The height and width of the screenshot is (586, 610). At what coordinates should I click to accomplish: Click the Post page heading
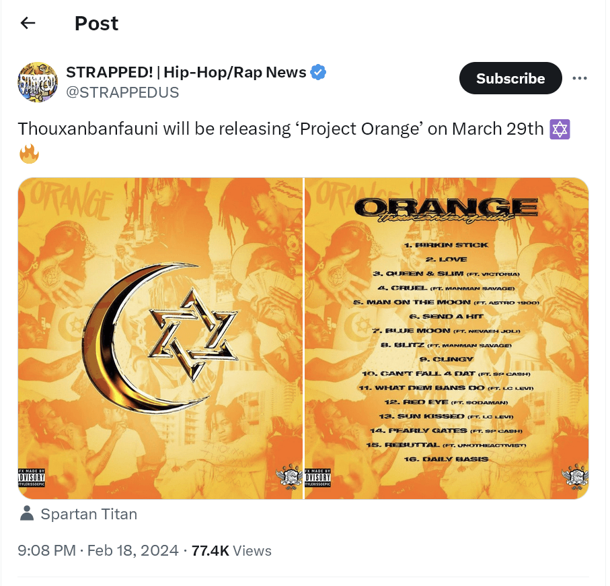(x=96, y=24)
